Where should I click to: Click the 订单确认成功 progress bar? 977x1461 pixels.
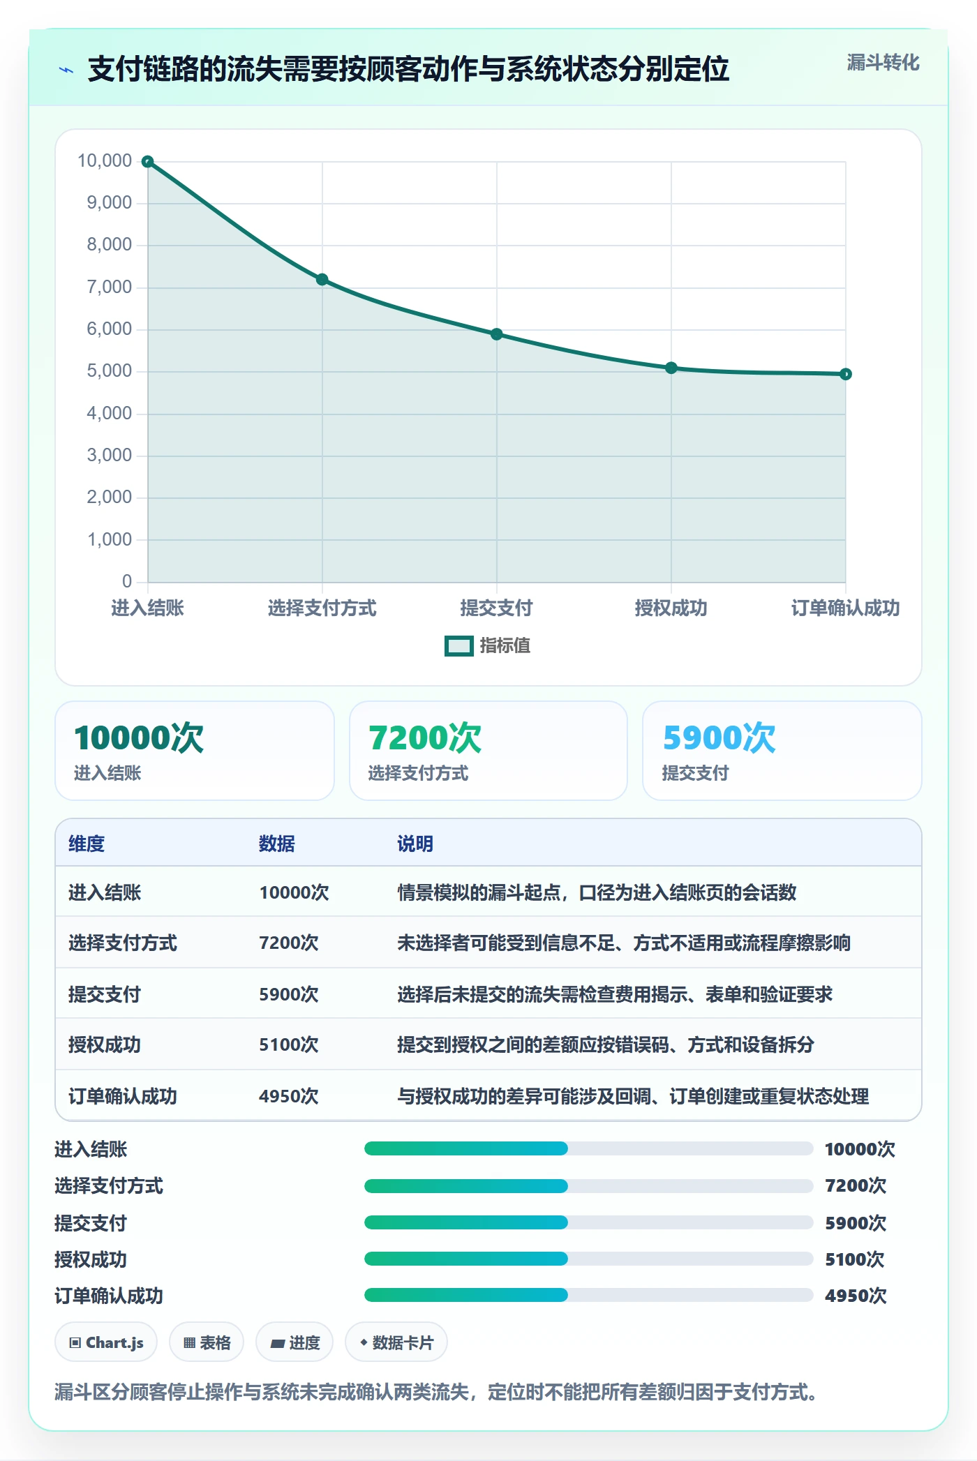(x=588, y=1295)
